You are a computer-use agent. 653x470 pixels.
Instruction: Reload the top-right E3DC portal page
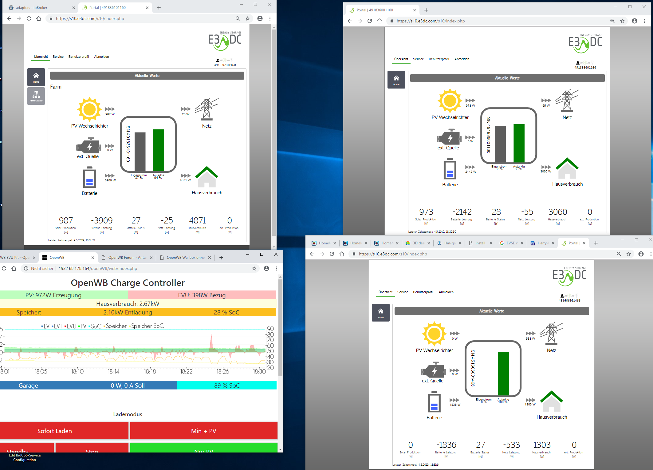click(x=370, y=21)
